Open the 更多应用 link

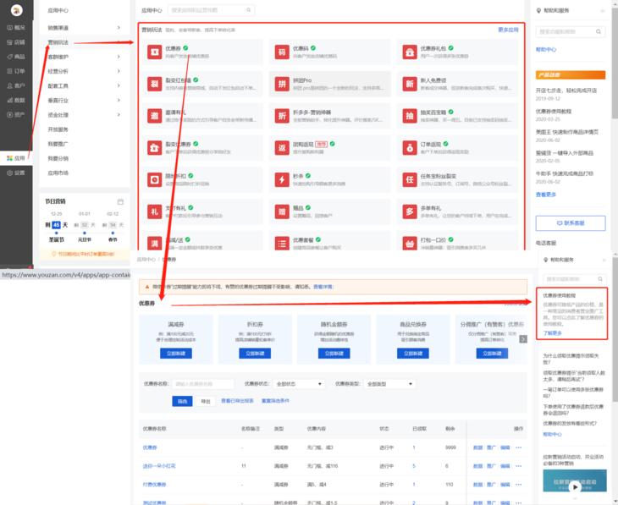508,30
